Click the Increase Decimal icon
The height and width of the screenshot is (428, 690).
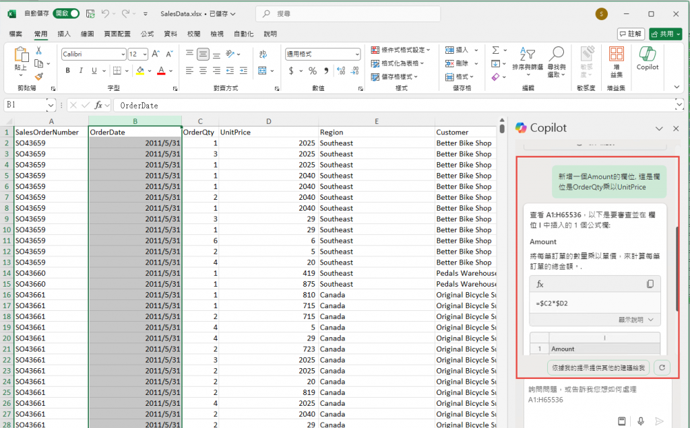[x=341, y=70]
